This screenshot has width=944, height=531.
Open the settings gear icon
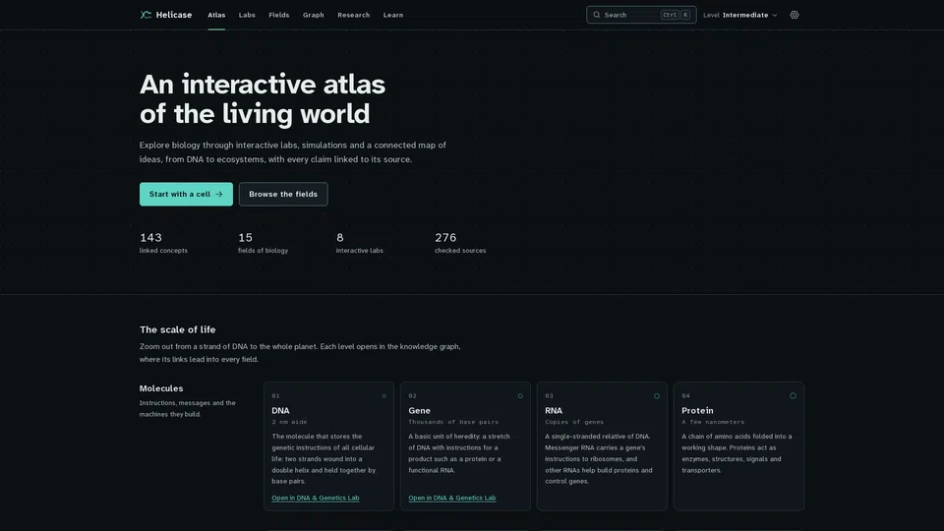[795, 15]
